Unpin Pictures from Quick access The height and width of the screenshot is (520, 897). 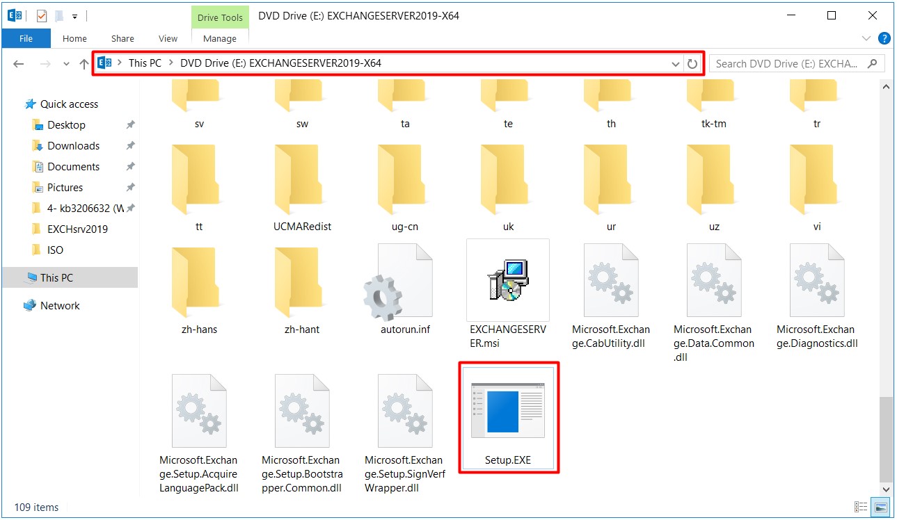click(x=130, y=188)
